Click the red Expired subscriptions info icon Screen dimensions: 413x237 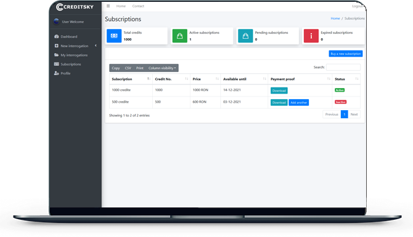click(x=311, y=36)
